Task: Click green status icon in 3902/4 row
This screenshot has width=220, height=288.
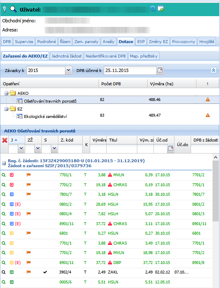Action: [x=12, y=272]
